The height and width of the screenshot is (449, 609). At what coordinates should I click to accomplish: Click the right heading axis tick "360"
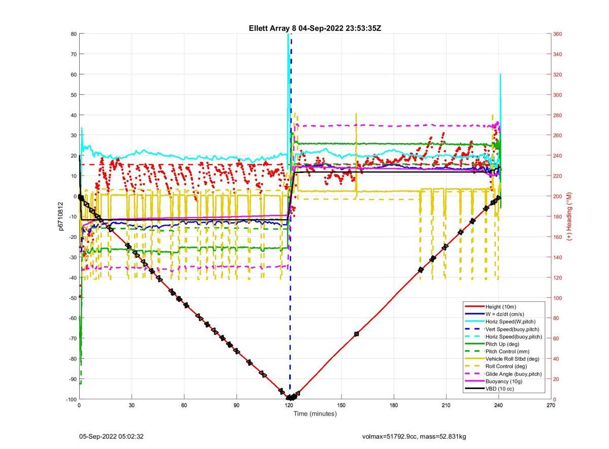click(x=558, y=34)
